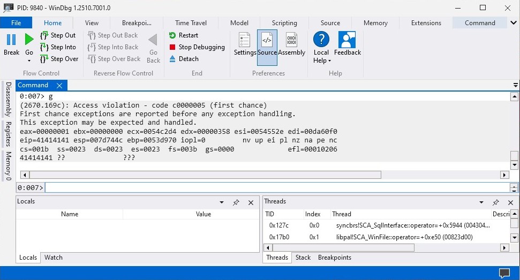
Task: Open the Feedback icon
Action: tap(347, 40)
